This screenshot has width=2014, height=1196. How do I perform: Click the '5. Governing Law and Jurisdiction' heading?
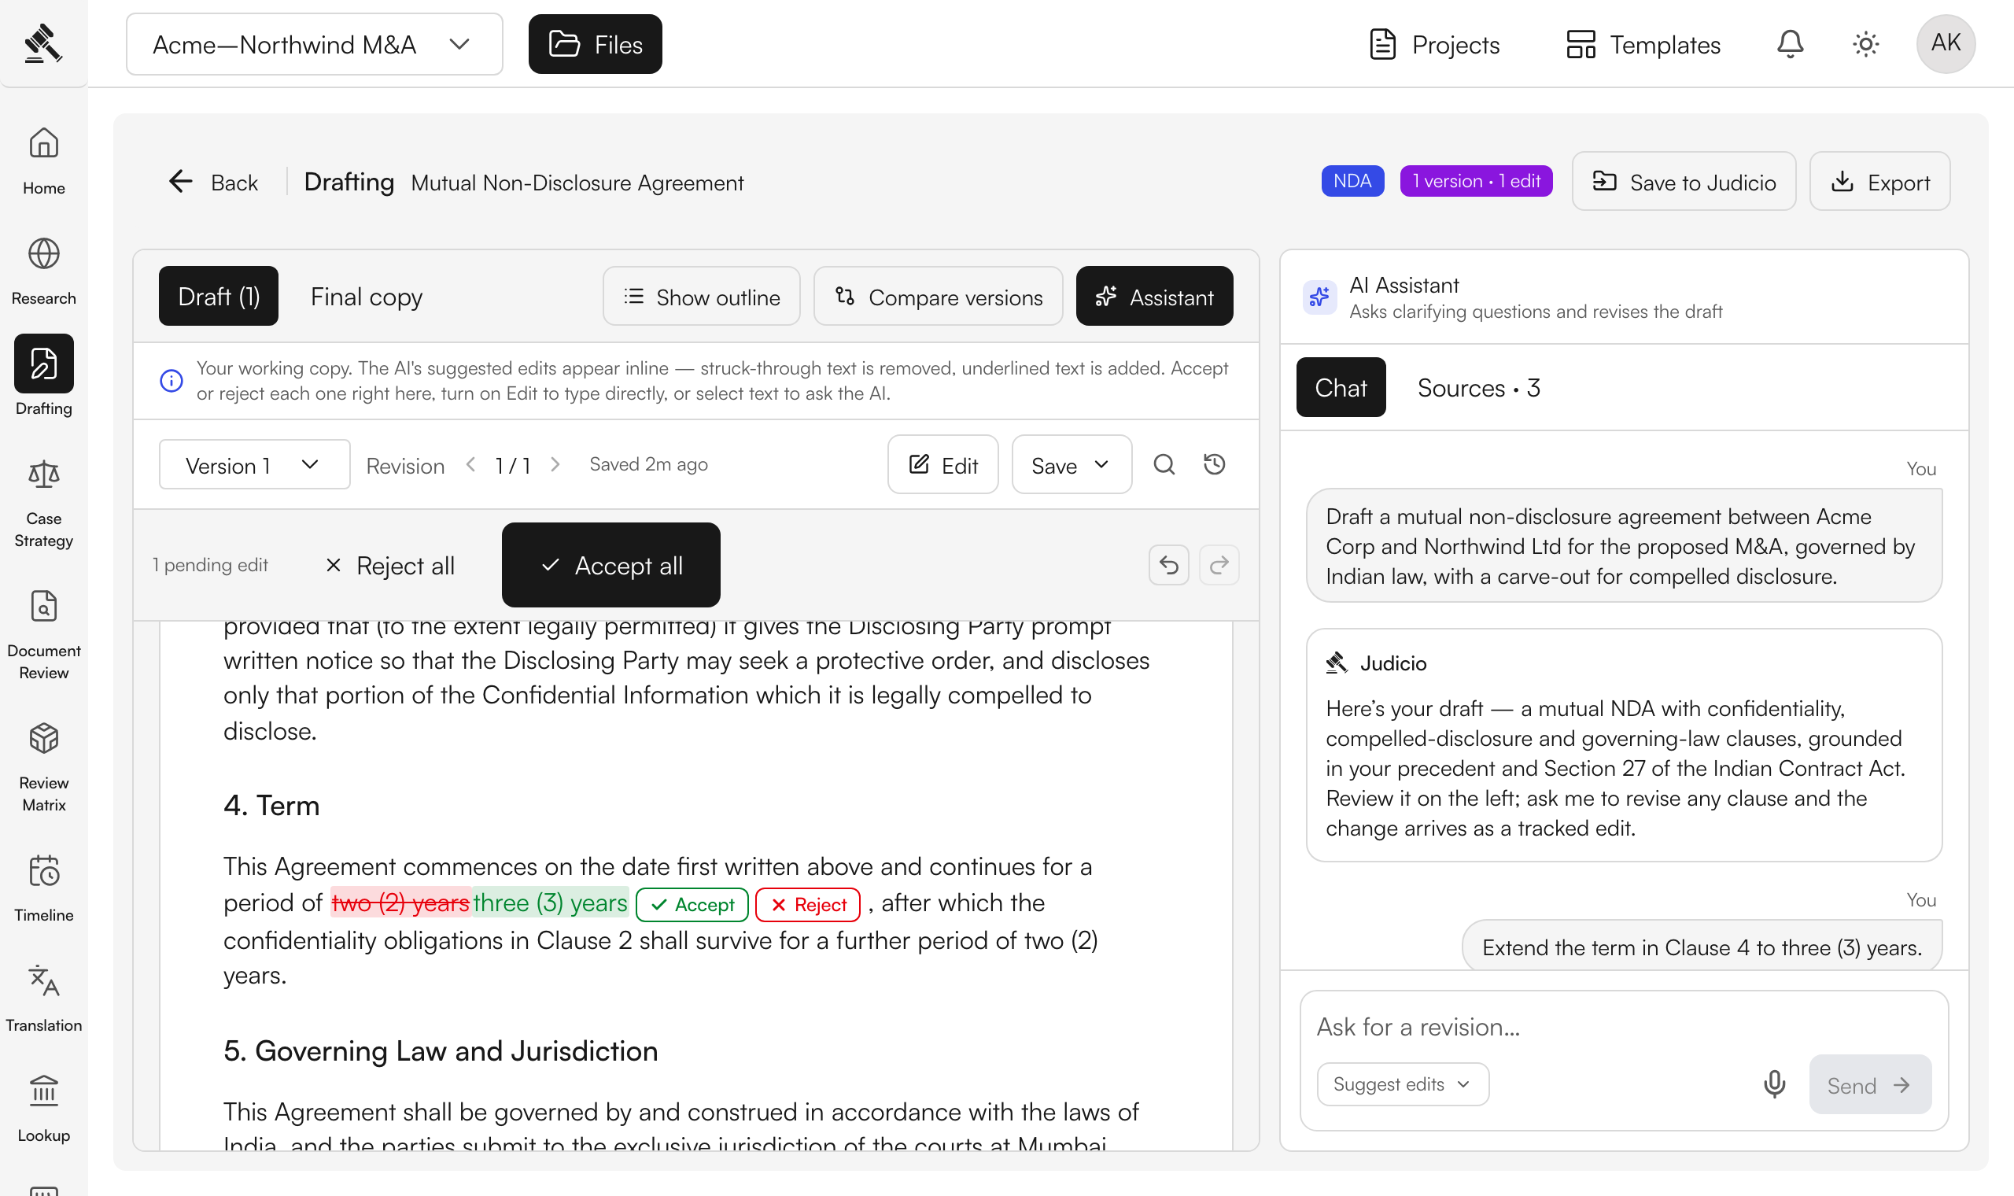[x=441, y=1051]
